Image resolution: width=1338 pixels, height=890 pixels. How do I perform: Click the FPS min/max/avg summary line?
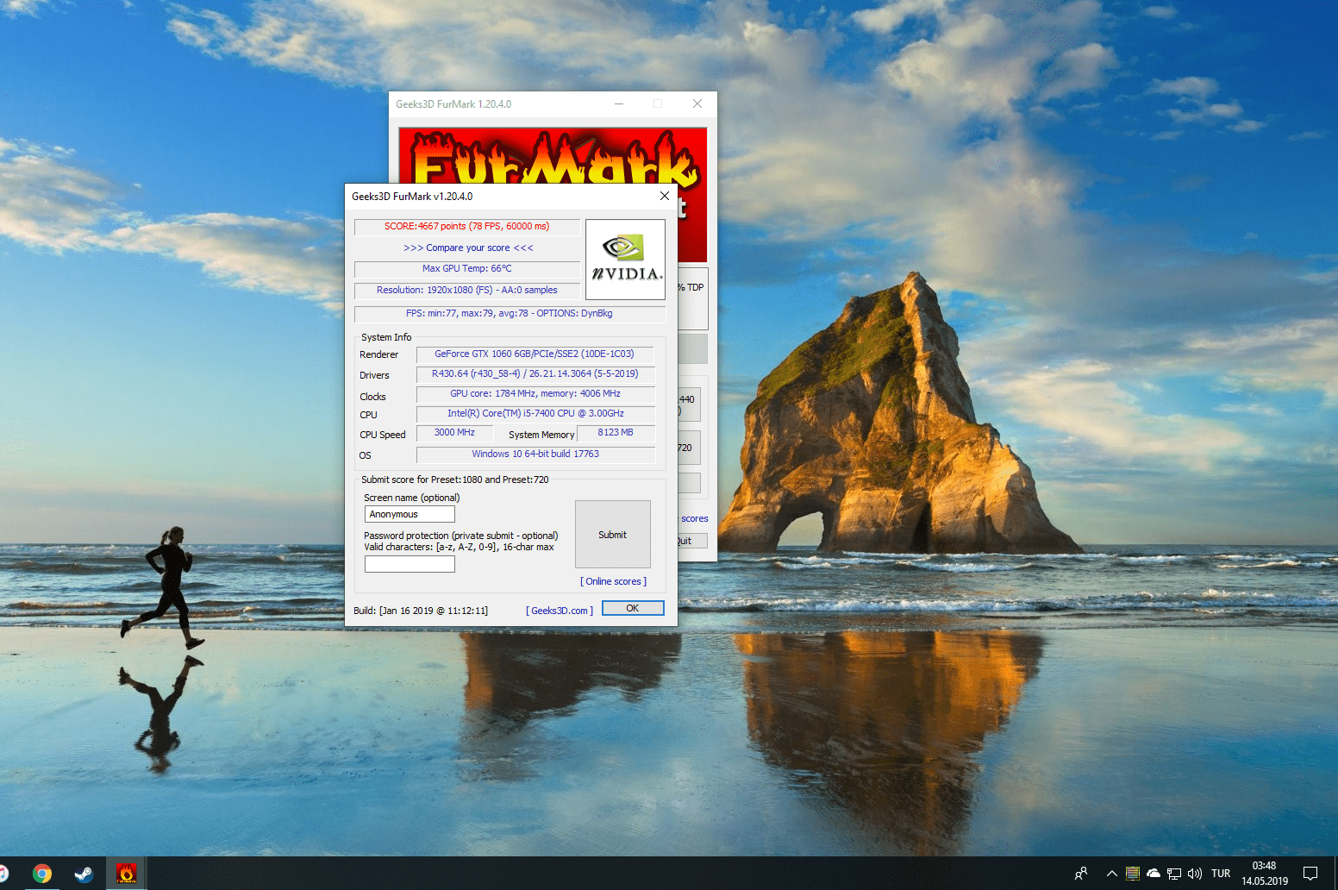click(510, 314)
